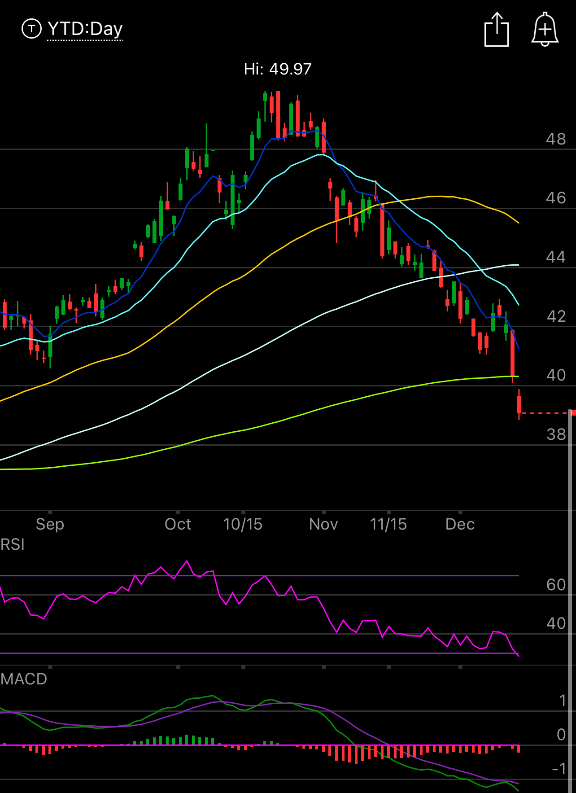Open the share chart icon
Screen dimensions: 576x793
[x=497, y=30]
